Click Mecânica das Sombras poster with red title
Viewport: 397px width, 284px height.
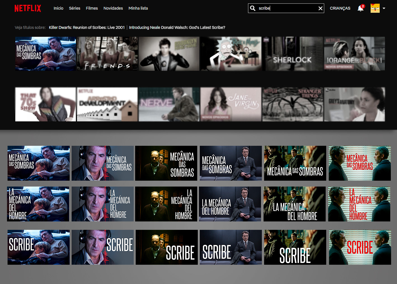point(360,163)
